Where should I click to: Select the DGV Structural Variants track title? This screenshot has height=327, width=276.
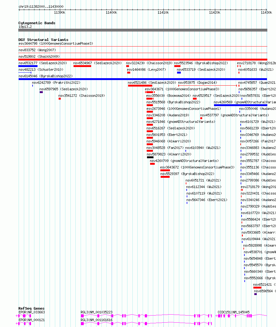click(x=43, y=40)
